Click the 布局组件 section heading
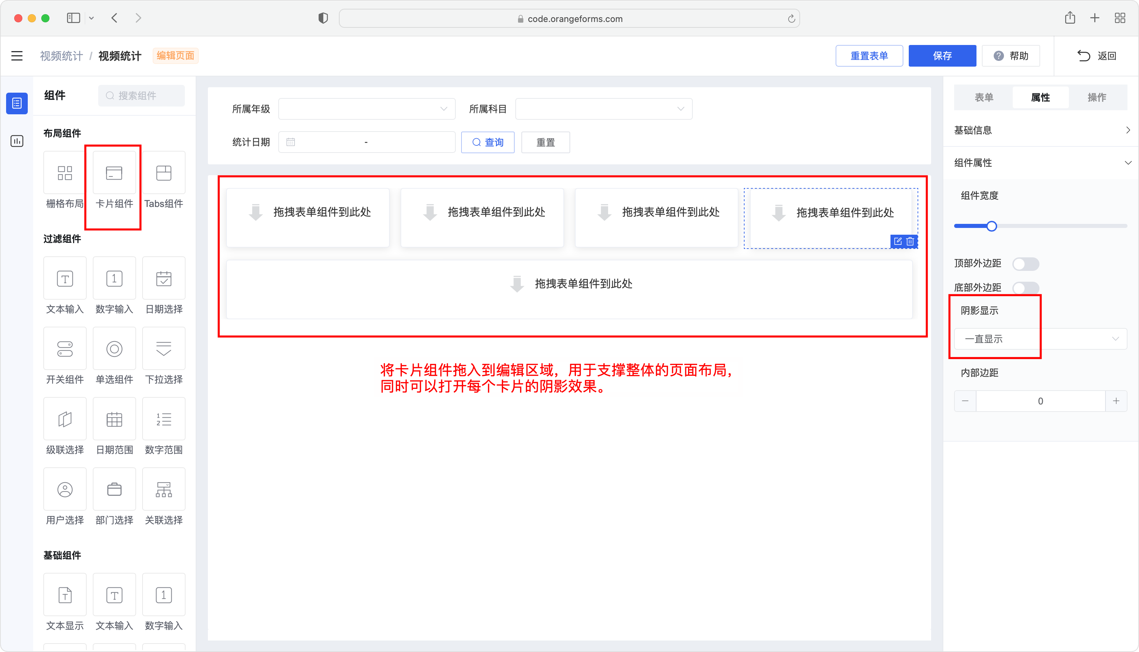The width and height of the screenshot is (1139, 652). click(x=62, y=133)
